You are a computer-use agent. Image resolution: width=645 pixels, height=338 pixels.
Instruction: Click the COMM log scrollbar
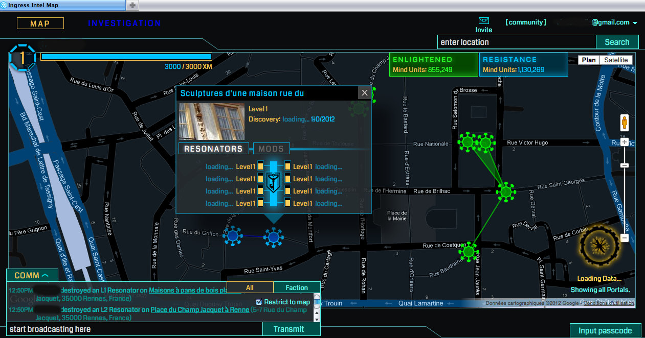[x=317, y=308]
